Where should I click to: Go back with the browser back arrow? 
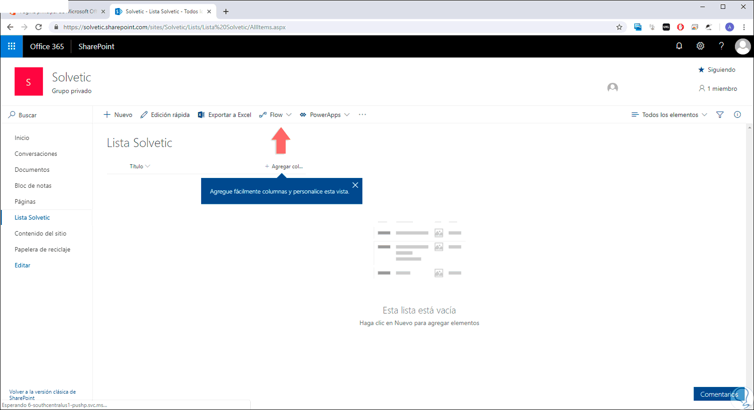10,27
